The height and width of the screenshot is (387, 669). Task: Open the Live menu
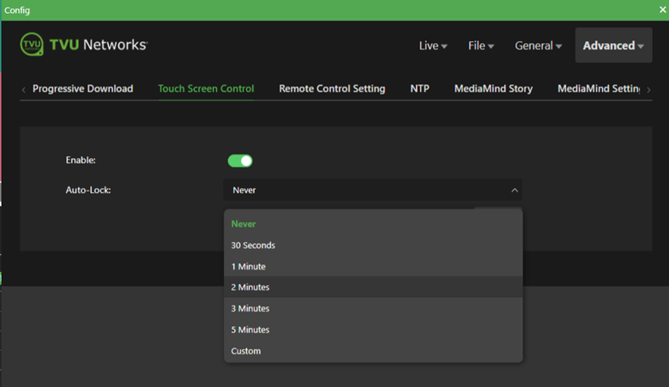tap(432, 45)
